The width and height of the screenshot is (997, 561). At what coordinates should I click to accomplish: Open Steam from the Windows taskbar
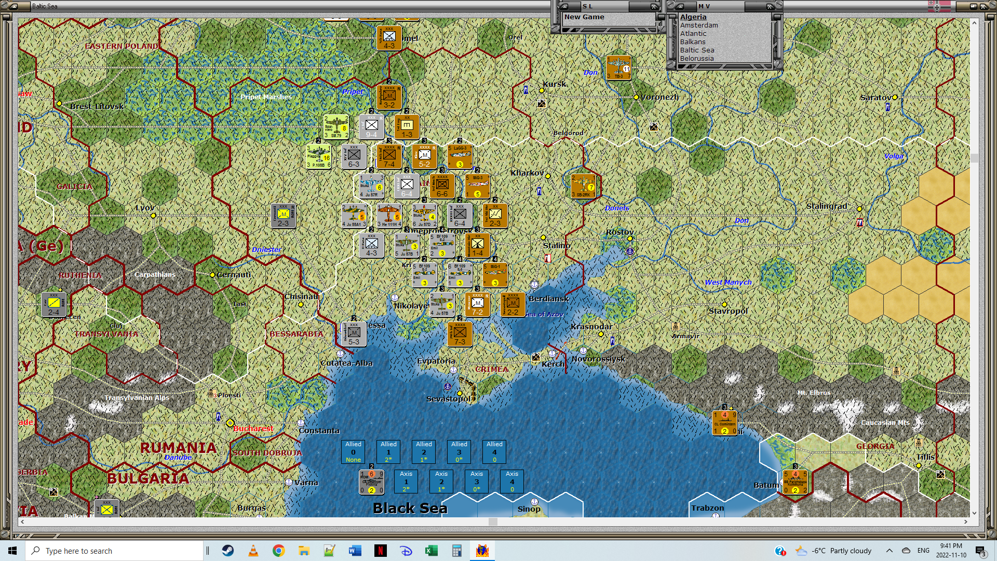click(x=228, y=551)
